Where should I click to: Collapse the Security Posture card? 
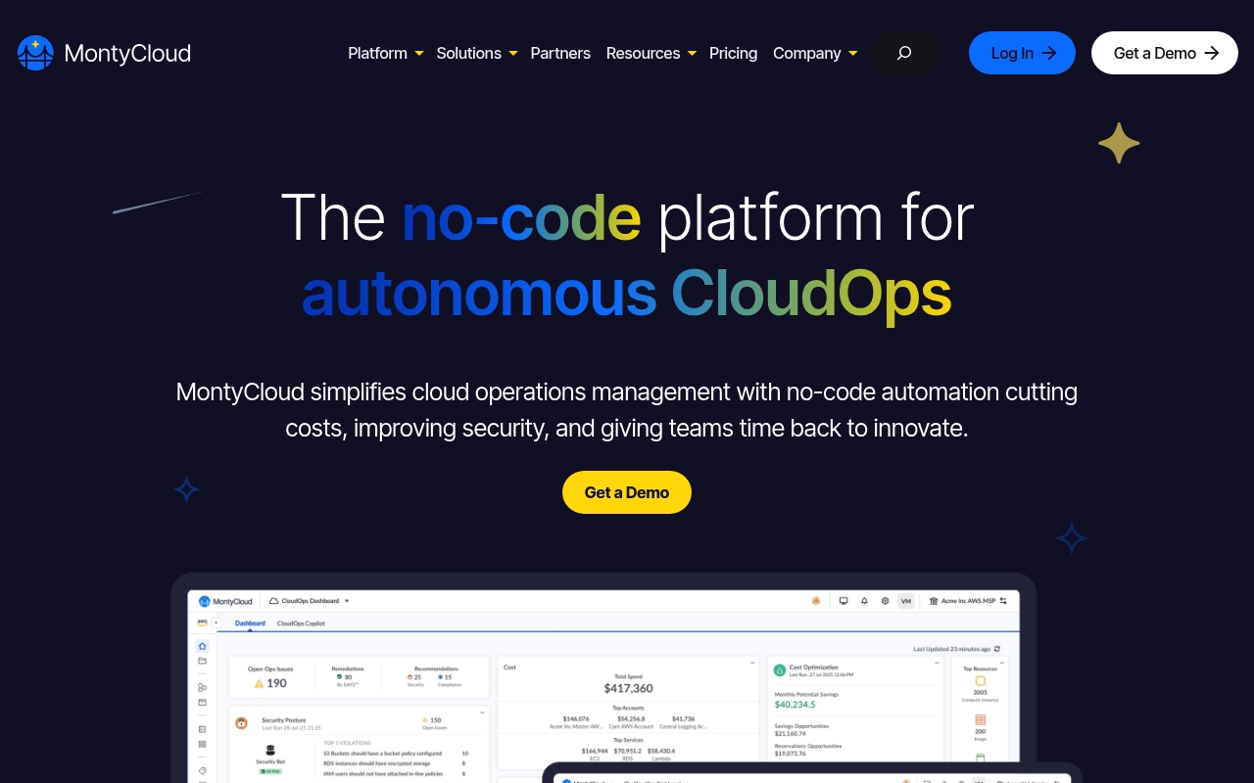coord(483,713)
